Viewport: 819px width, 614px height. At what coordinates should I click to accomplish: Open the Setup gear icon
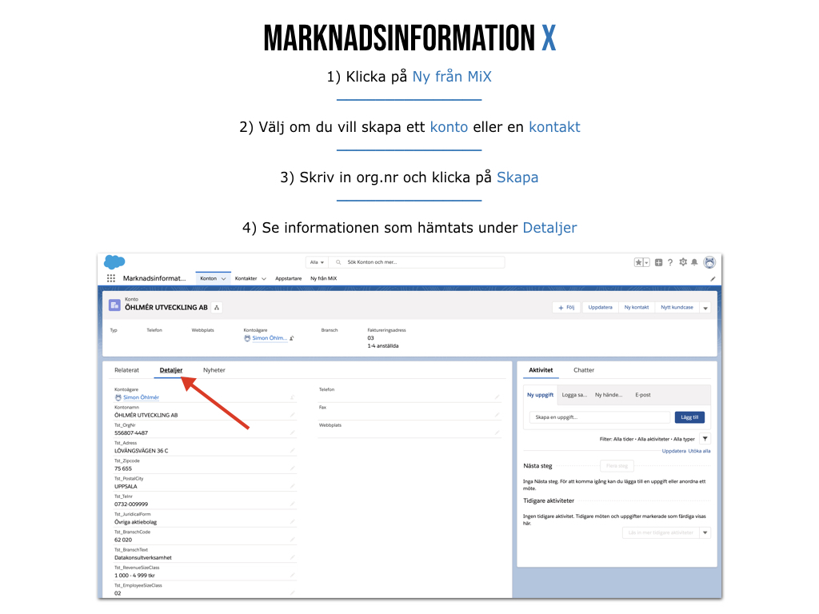[682, 262]
